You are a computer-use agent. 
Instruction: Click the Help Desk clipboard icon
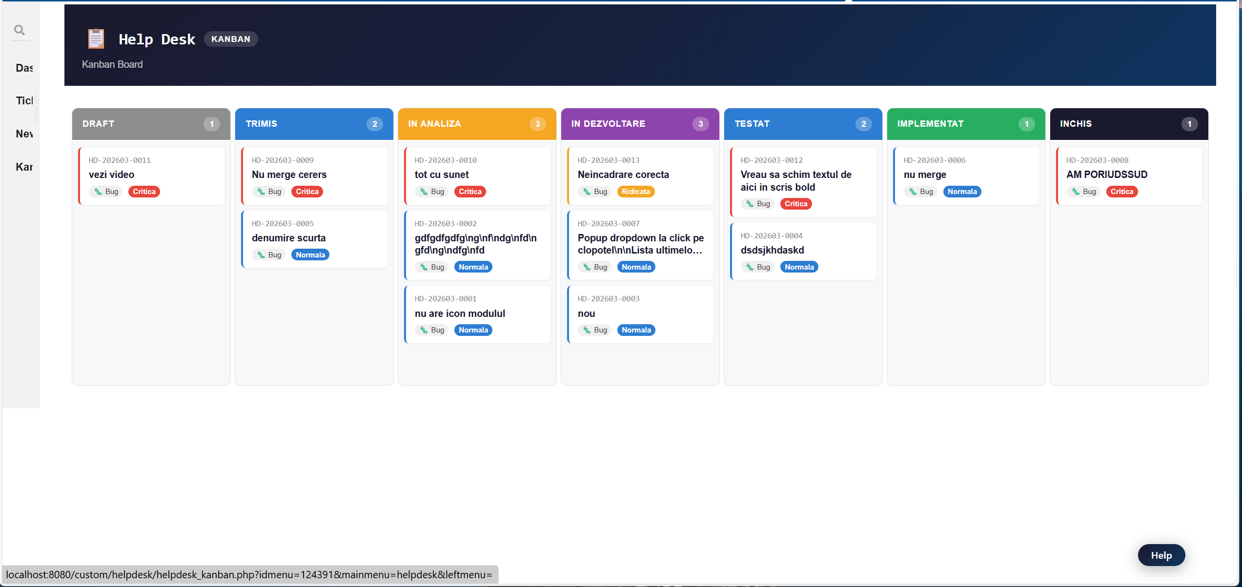96,39
